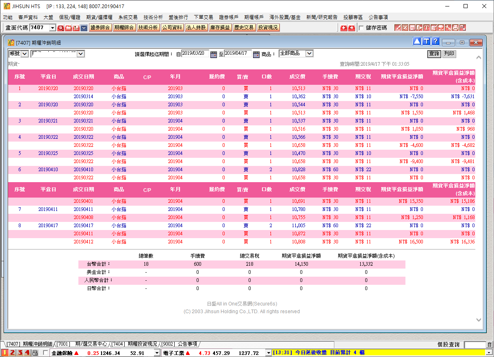Click the red import-arrow page icon

pos(419,28)
